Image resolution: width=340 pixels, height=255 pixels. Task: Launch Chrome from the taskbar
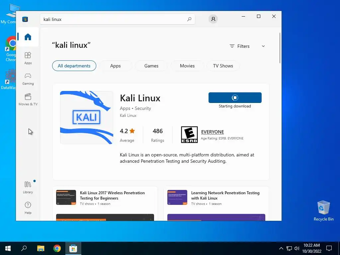[x=57, y=248]
